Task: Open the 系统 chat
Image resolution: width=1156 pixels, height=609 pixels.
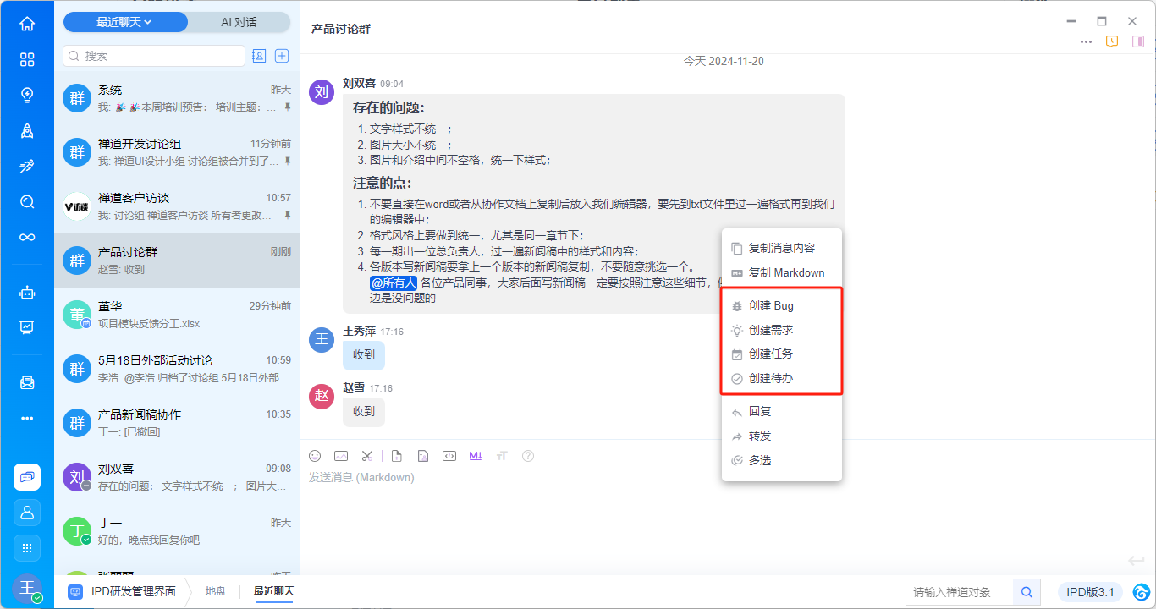Action: click(x=177, y=98)
